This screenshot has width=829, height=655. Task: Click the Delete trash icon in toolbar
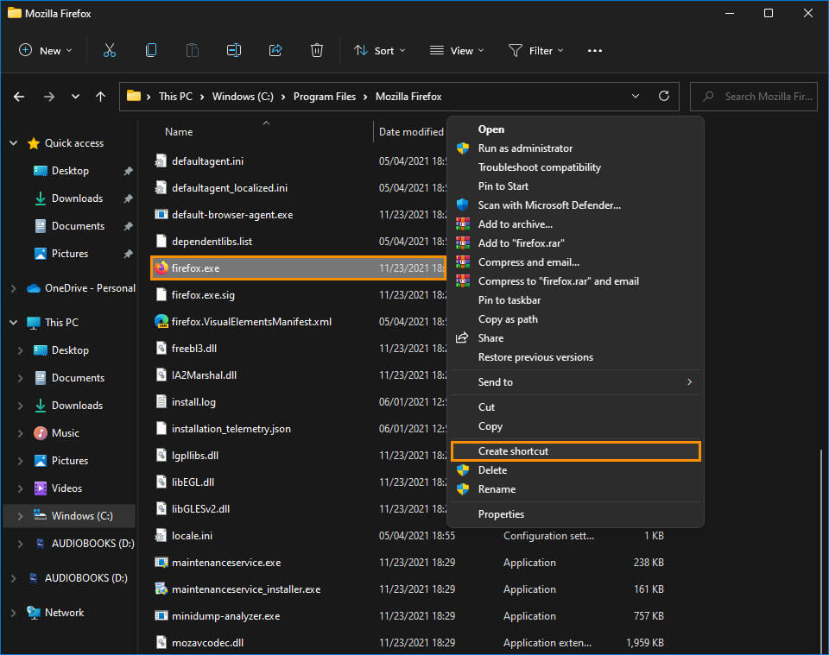317,50
